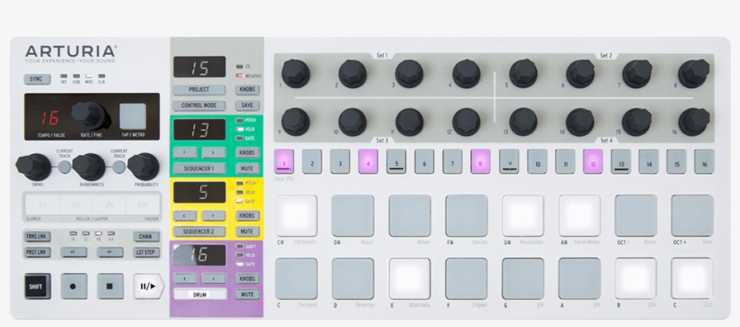Hit the D# Major pad
This screenshot has width=740, height=327.
click(x=353, y=216)
